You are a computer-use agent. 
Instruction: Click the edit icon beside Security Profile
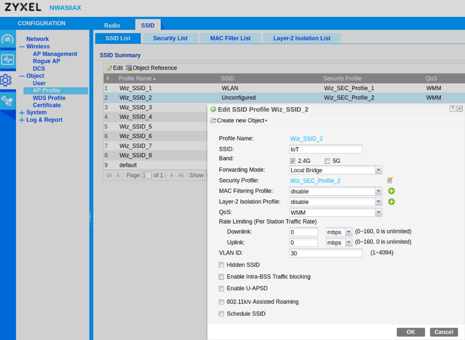[x=390, y=180]
